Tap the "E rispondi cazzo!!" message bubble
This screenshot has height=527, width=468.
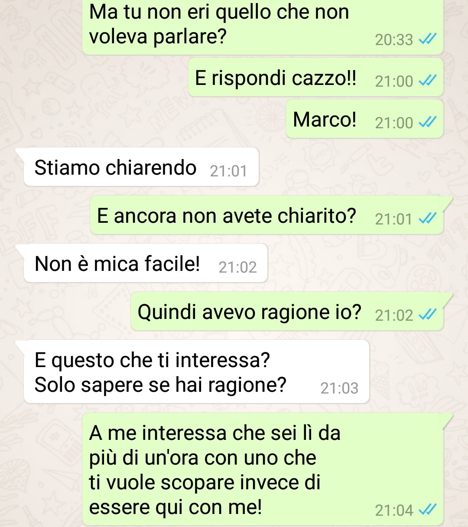pos(315,77)
